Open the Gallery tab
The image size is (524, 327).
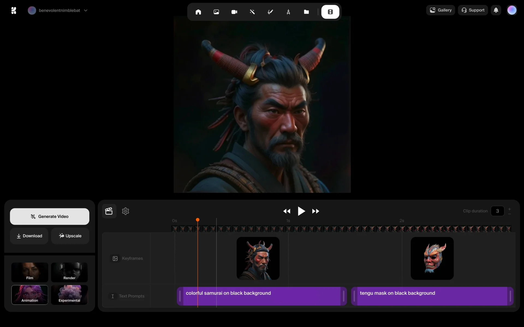point(440,10)
